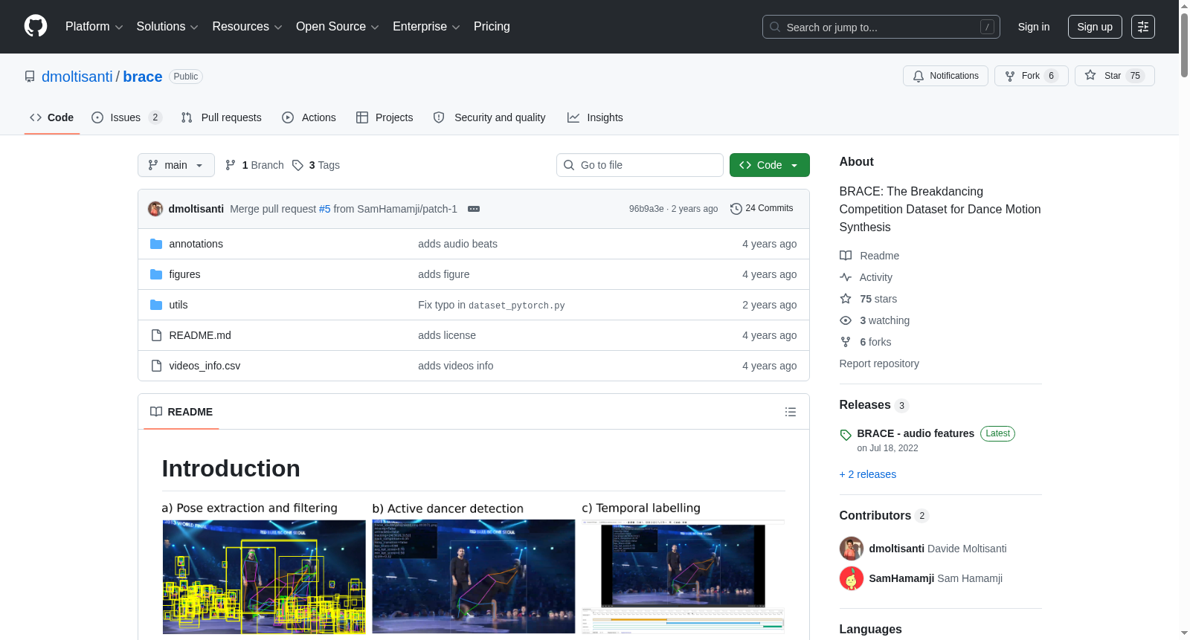Click the README book icon in file header

click(x=156, y=412)
